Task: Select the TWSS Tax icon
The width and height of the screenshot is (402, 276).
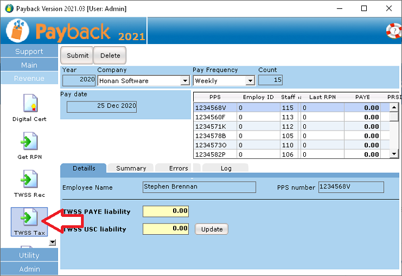Action: [x=28, y=218]
